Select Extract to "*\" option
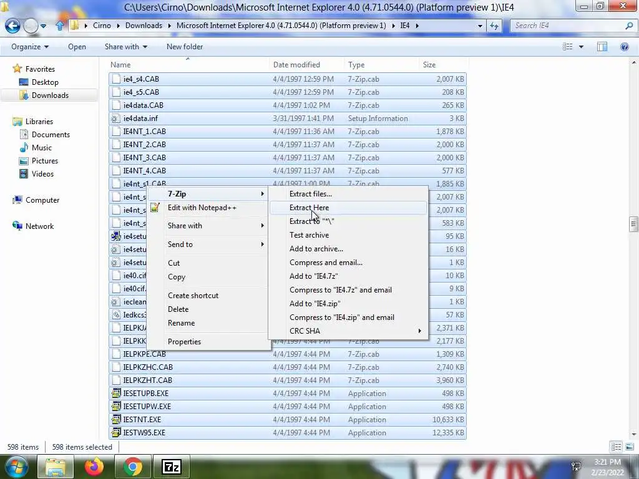639x479 pixels. click(348, 221)
